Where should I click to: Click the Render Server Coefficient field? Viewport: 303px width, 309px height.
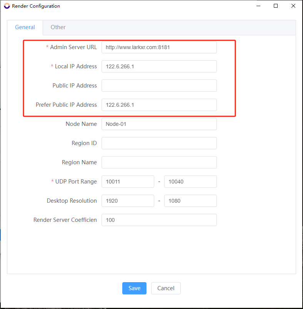(x=159, y=220)
